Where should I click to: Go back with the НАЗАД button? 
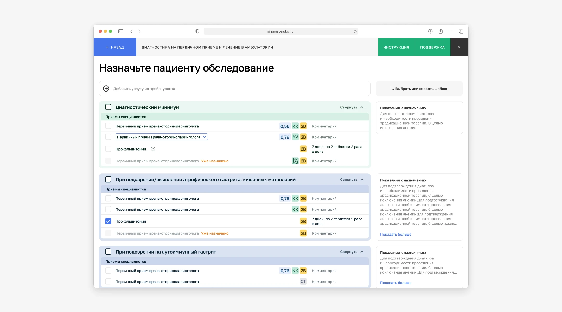[115, 47]
